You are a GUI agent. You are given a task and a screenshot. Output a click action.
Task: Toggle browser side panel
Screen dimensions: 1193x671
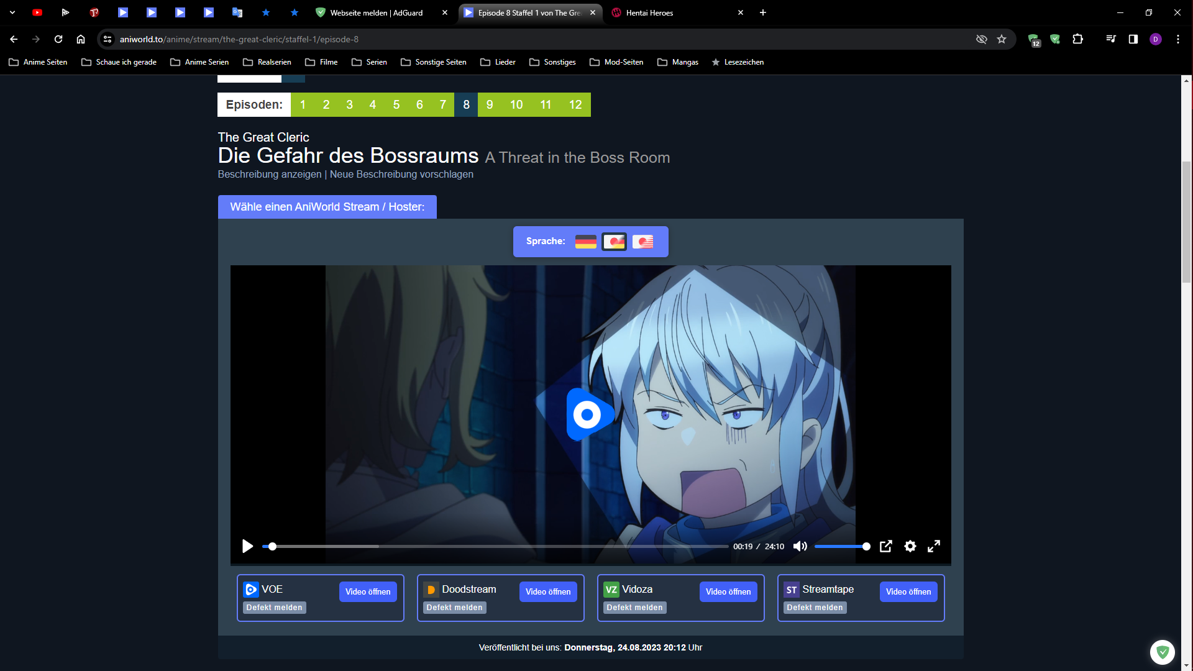click(1133, 39)
